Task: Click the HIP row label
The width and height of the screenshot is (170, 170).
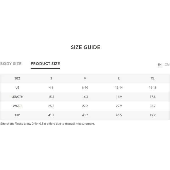Action: 17,115
